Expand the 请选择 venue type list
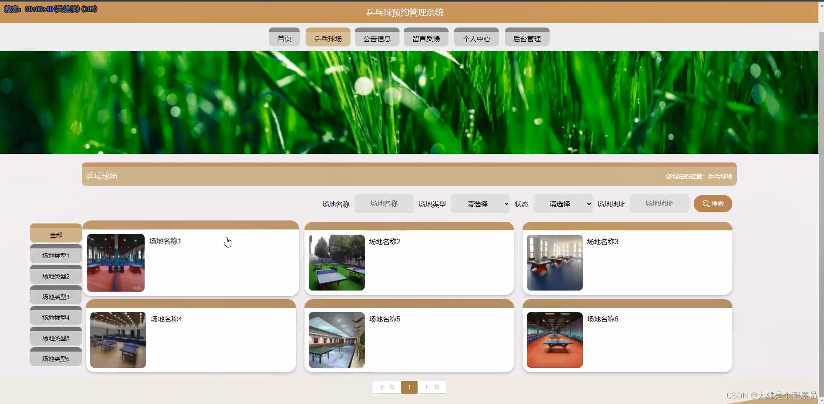 [480, 203]
